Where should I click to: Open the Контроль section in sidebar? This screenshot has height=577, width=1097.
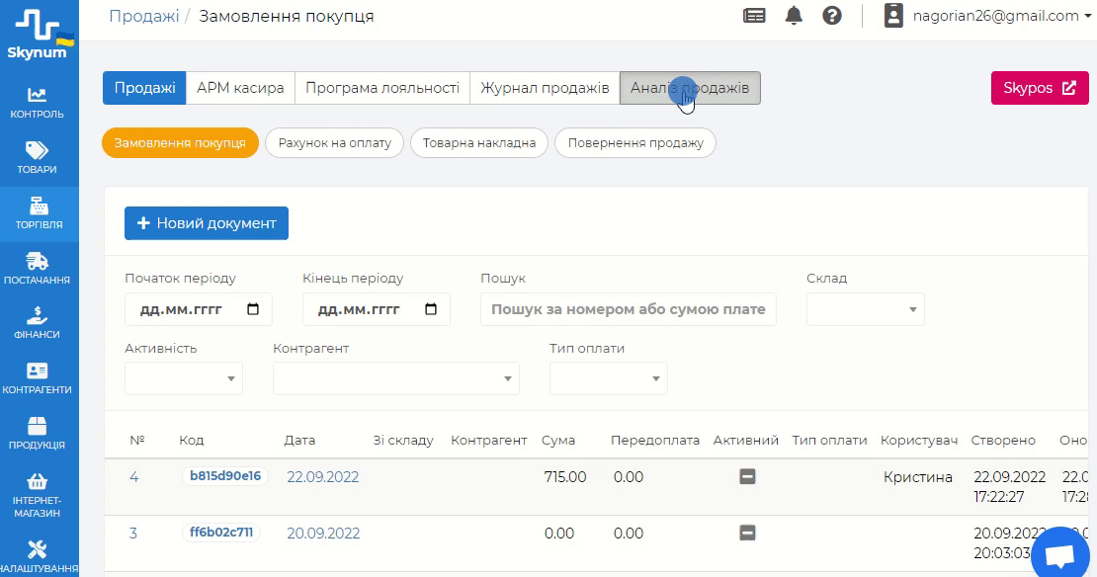point(37,102)
